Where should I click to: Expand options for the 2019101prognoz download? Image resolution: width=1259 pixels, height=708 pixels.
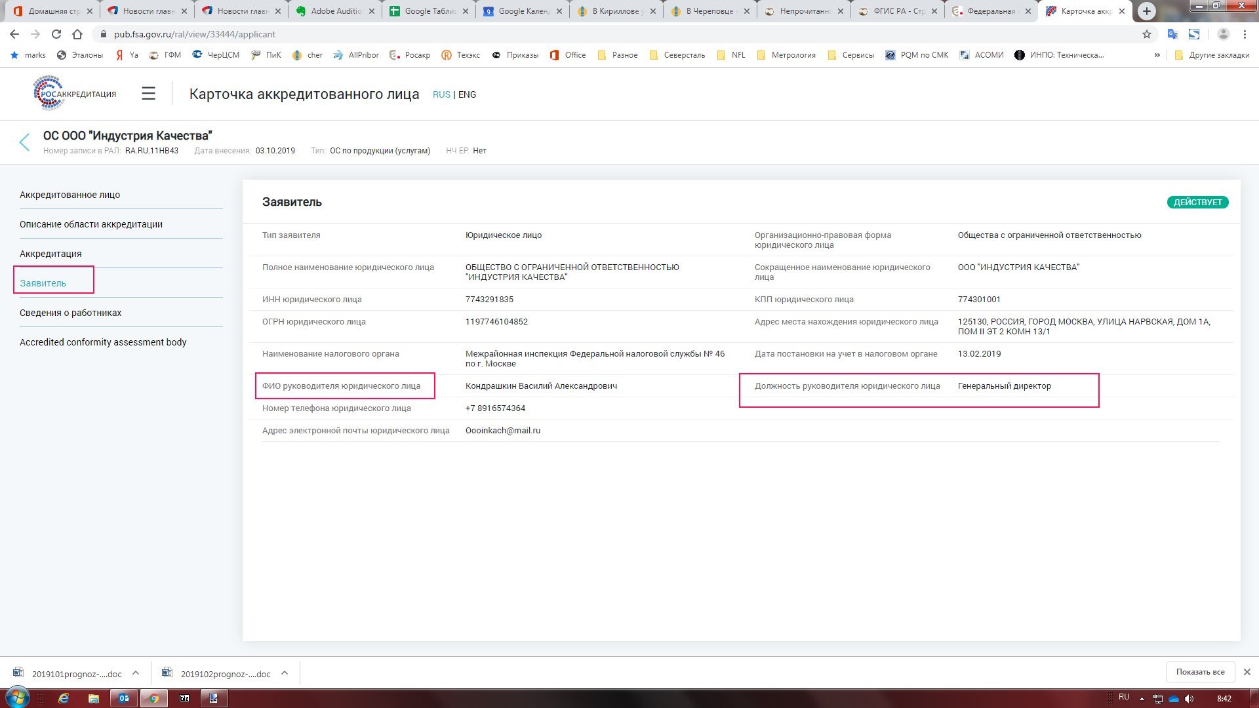pos(136,673)
